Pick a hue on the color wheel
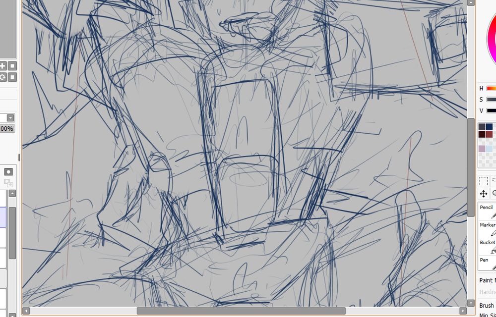 (491, 38)
